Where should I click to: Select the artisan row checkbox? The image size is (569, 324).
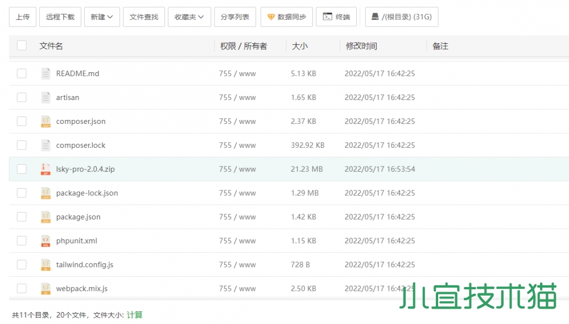(x=22, y=98)
